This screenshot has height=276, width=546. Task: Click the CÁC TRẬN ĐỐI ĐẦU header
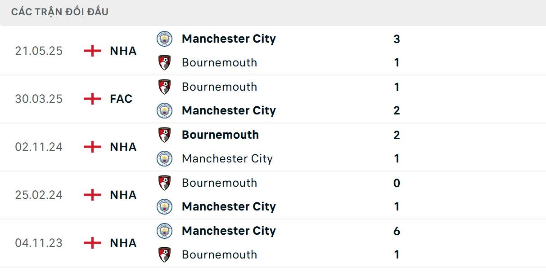tap(60, 12)
